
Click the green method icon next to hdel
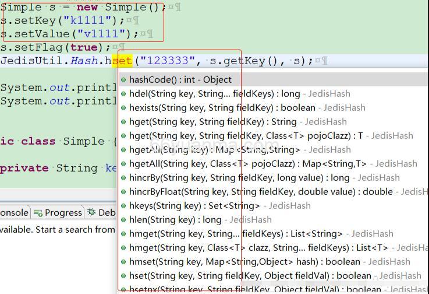123,94
